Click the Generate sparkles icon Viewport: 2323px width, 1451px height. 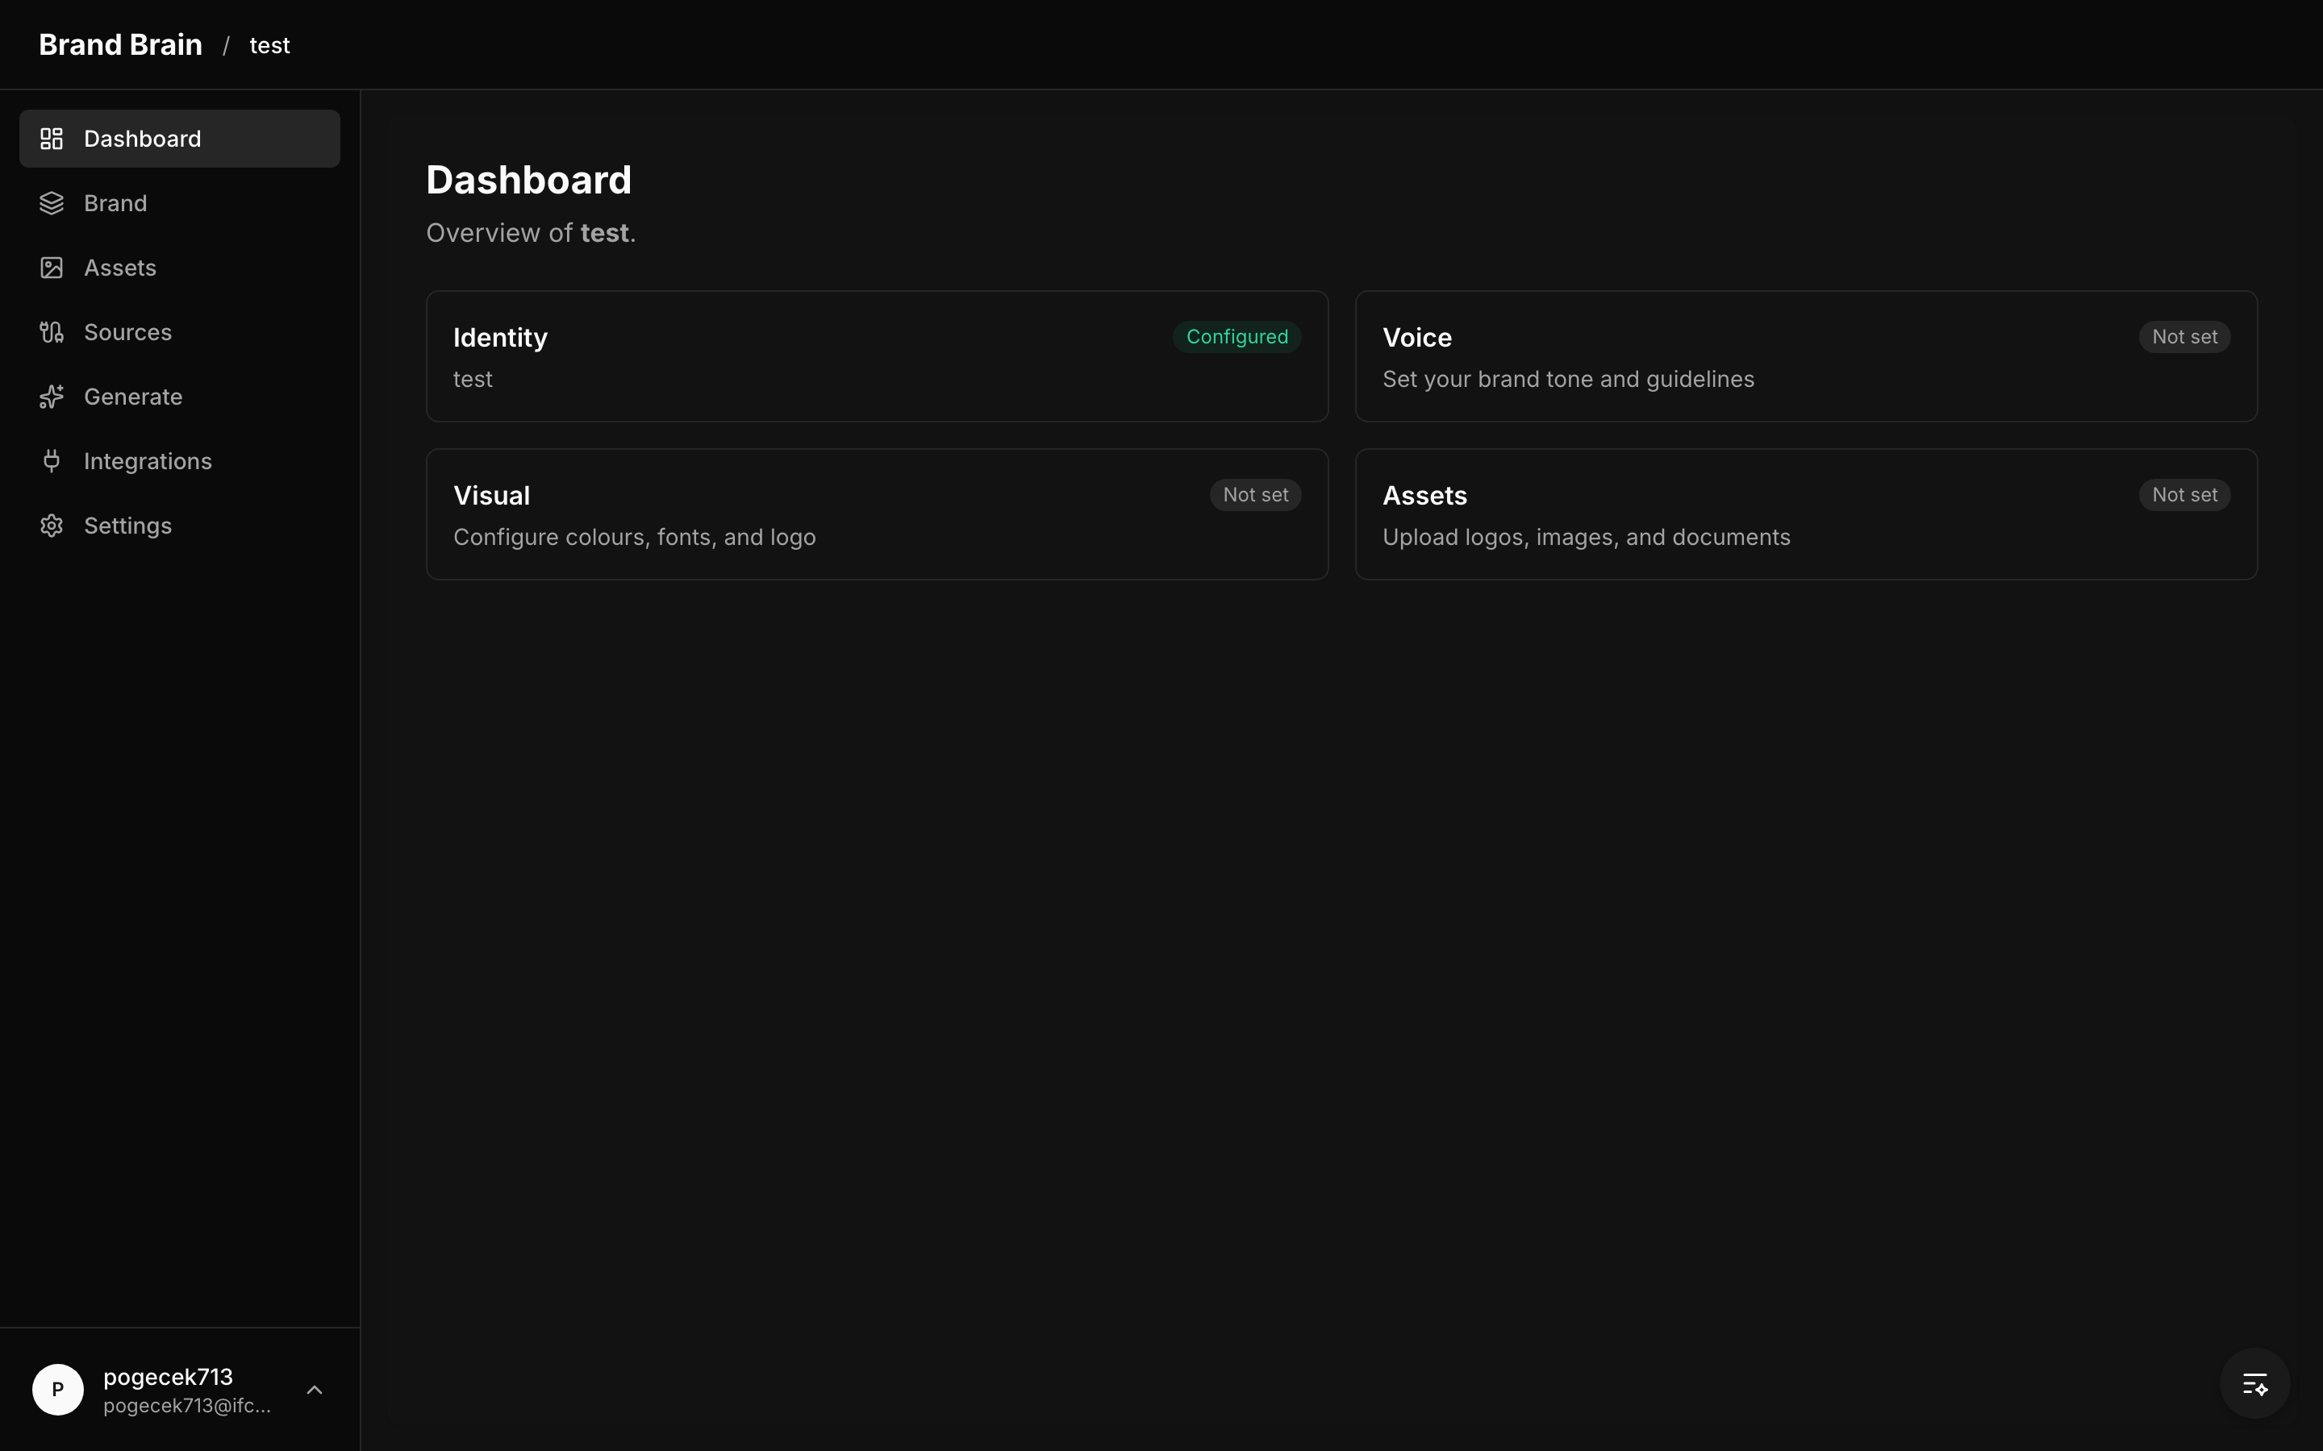[52, 397]
